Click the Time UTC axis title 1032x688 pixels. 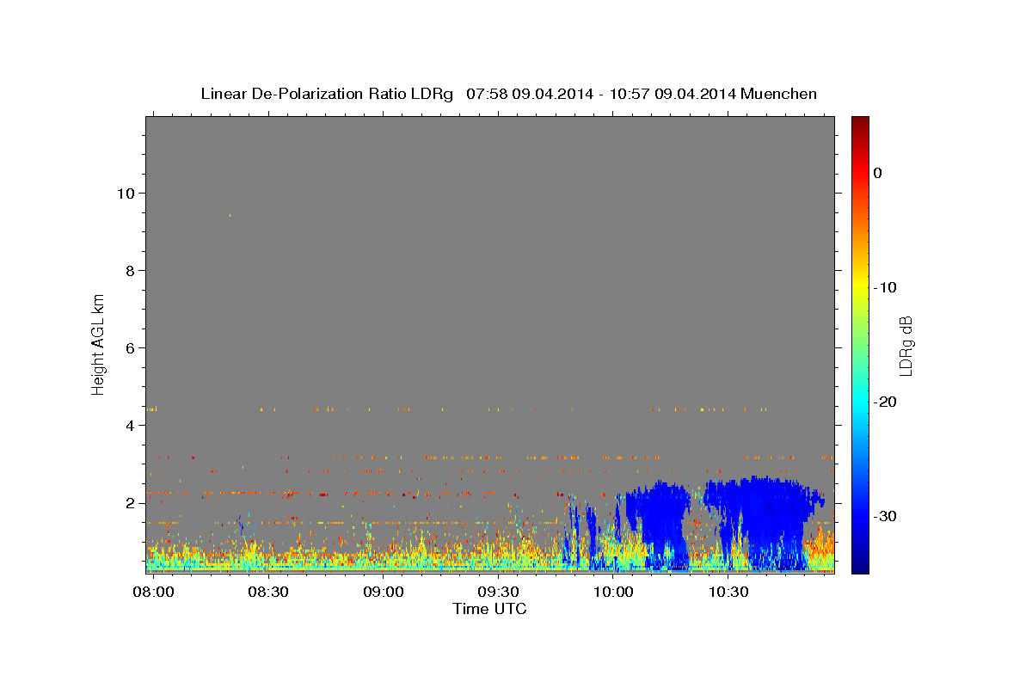489,609
